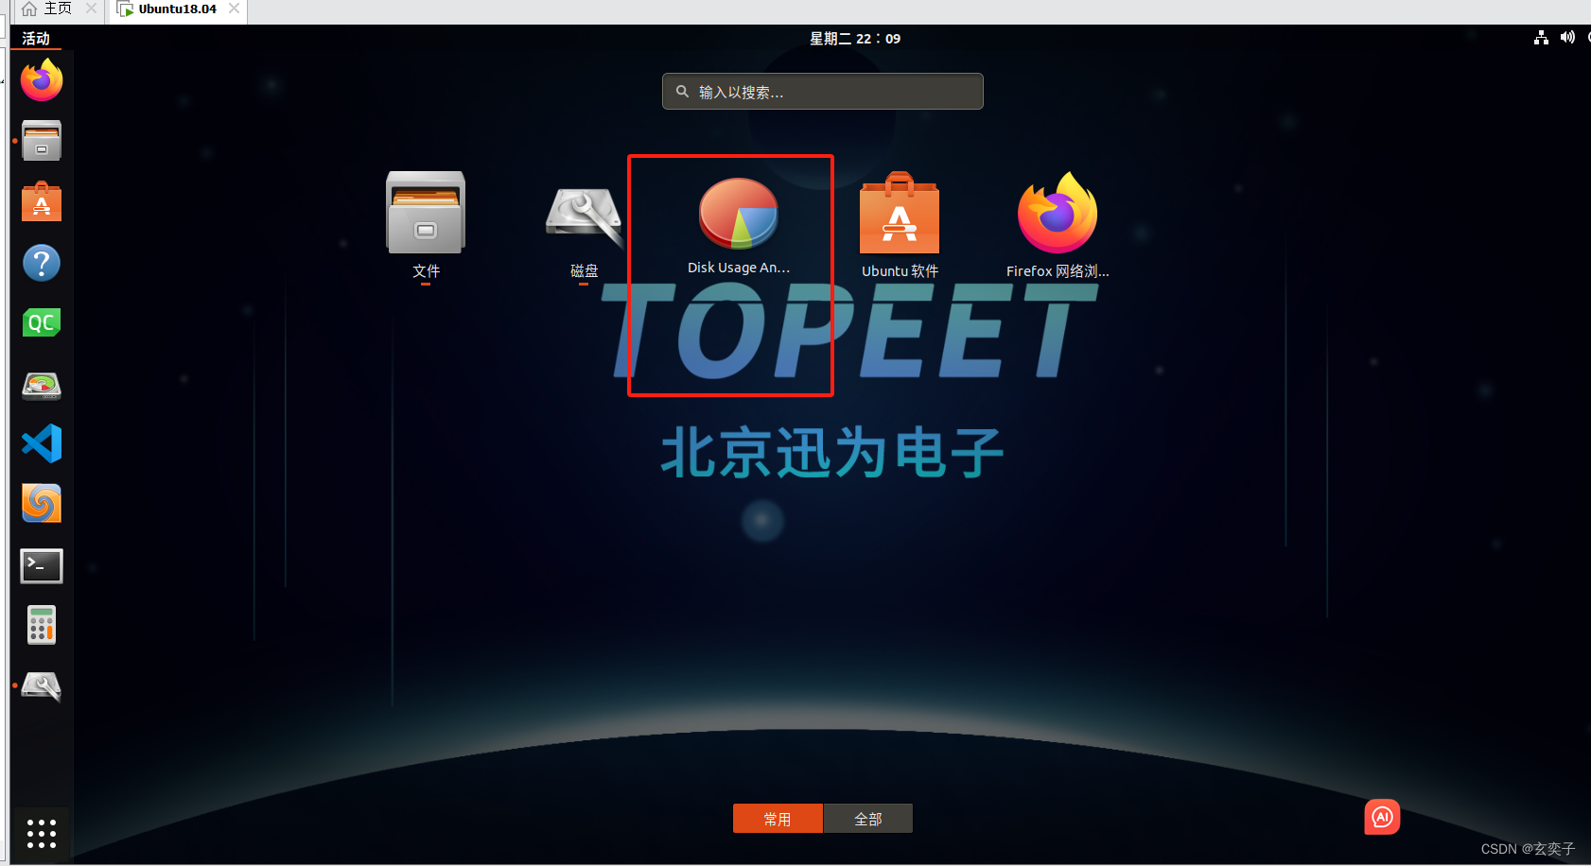Switch to 全部 (All) apps view
1591x866 pixels.
868,819
